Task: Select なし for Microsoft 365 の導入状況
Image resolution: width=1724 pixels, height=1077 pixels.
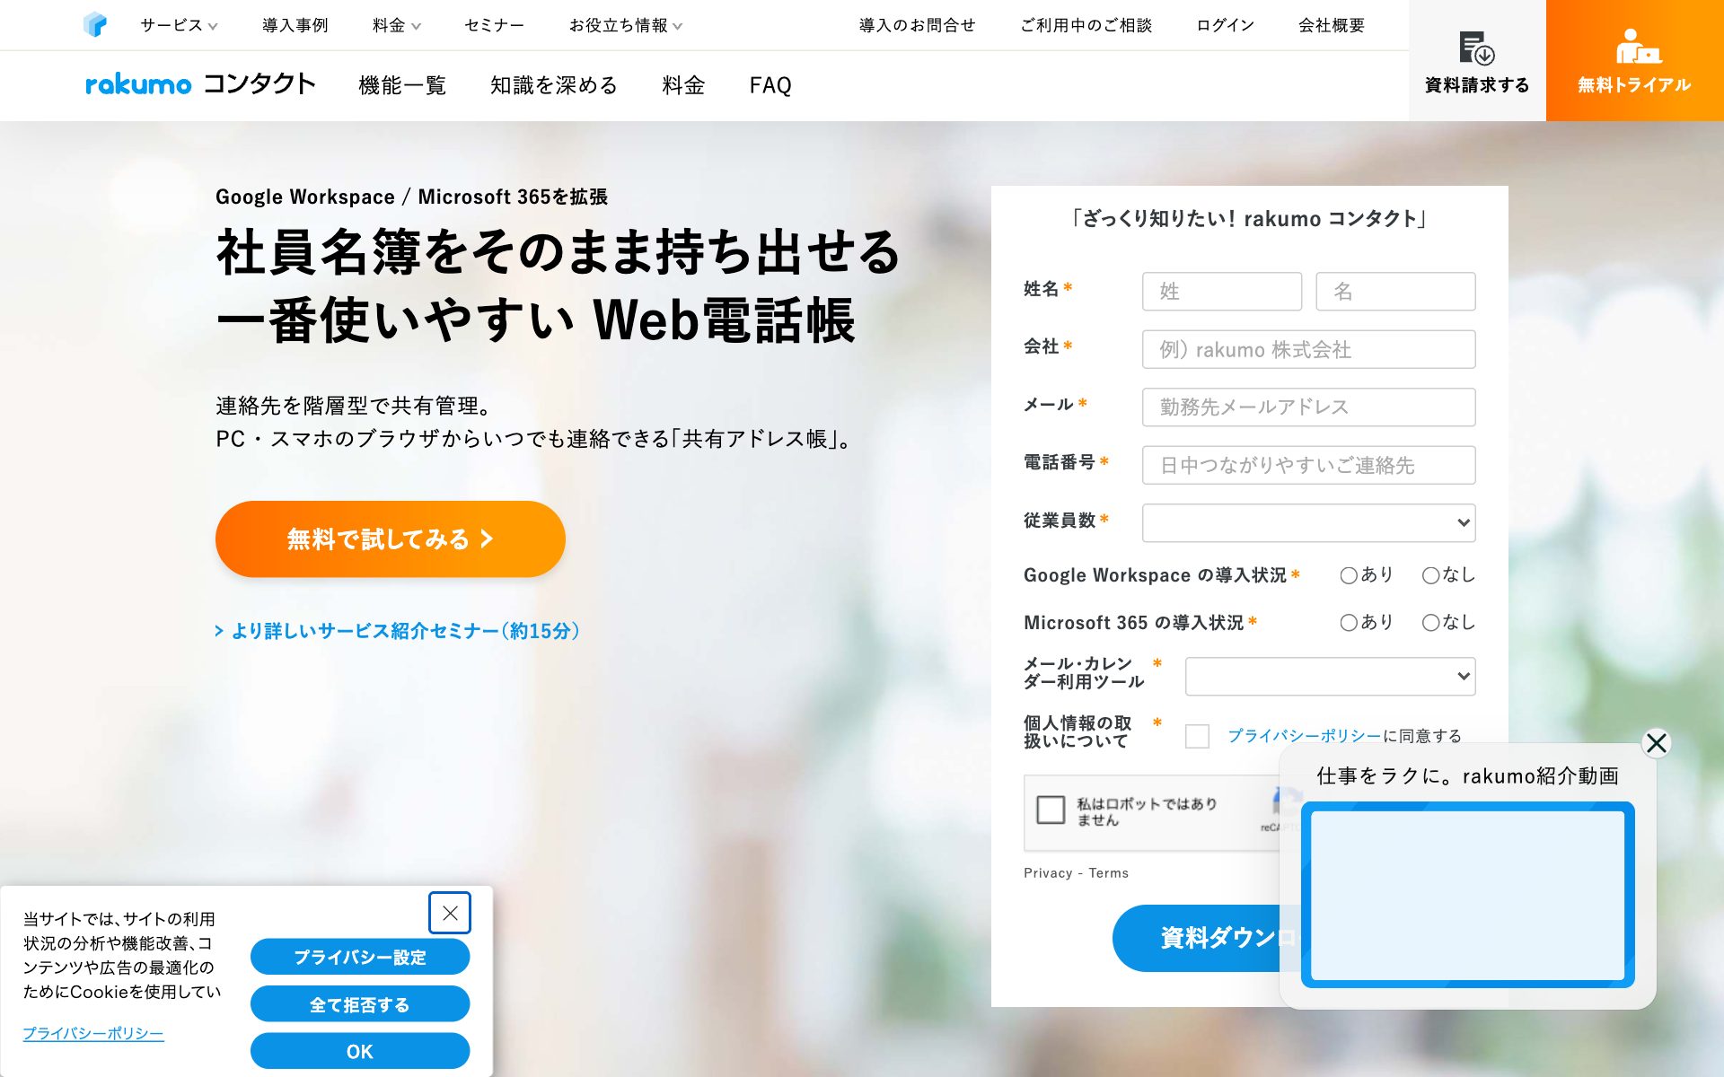Action: click(1430, 622)
